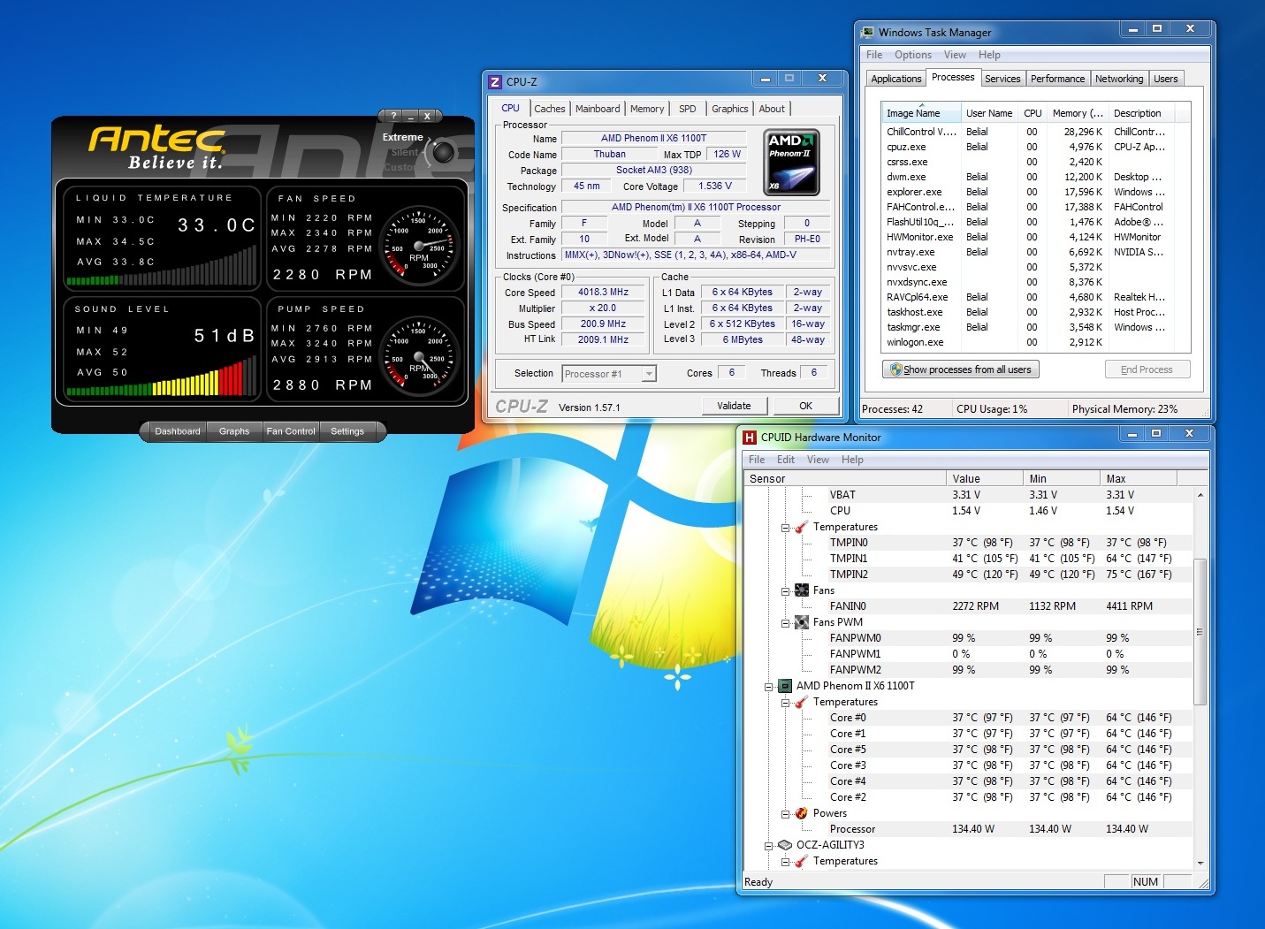This screenshot has width=1265, height=929.
Task: Click the Hardware Monitor vertical scrollbar thumb
Action: tap(1200, 631)
